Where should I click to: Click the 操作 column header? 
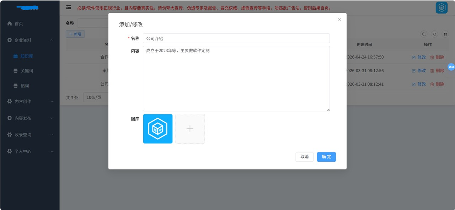(x=428, y=45)
